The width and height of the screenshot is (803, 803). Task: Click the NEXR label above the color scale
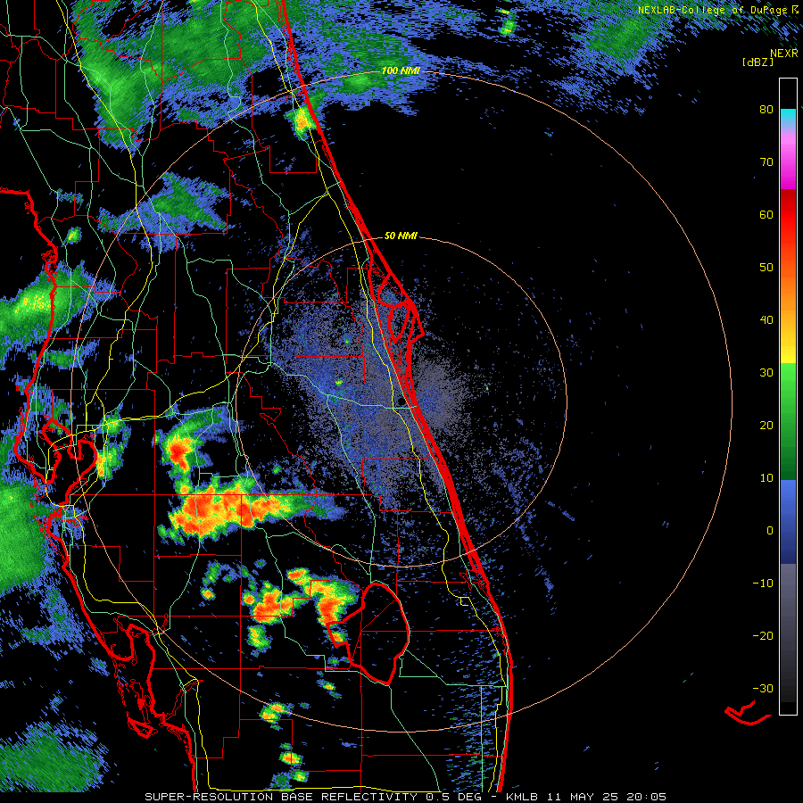point(784,54)
